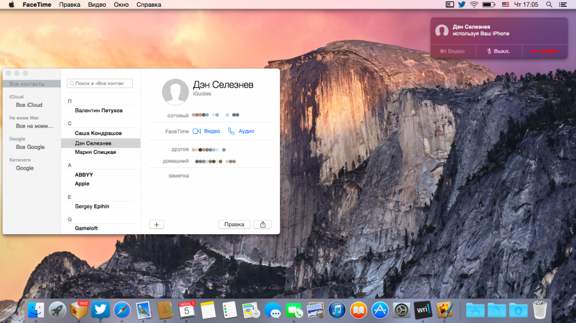Launch iTunes music note in Dock
The image size is (576, 323).
click(337, 311)
